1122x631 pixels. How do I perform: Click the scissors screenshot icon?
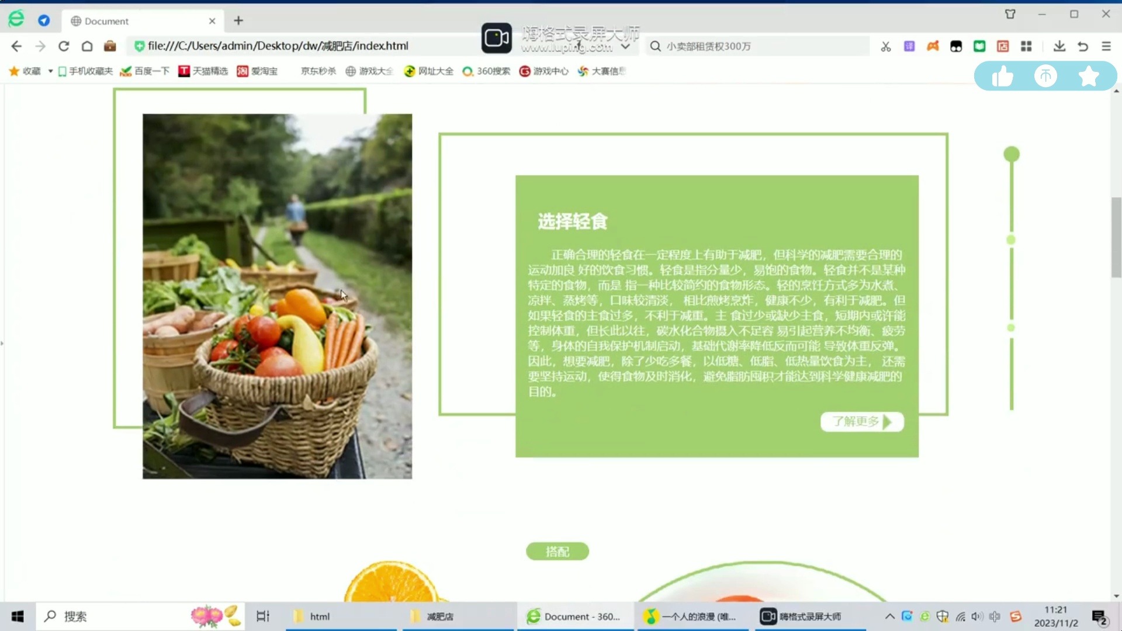click(886, 46)
